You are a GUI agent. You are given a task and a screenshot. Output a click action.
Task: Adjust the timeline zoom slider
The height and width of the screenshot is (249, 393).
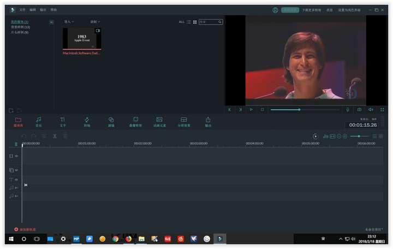point(360,136)
